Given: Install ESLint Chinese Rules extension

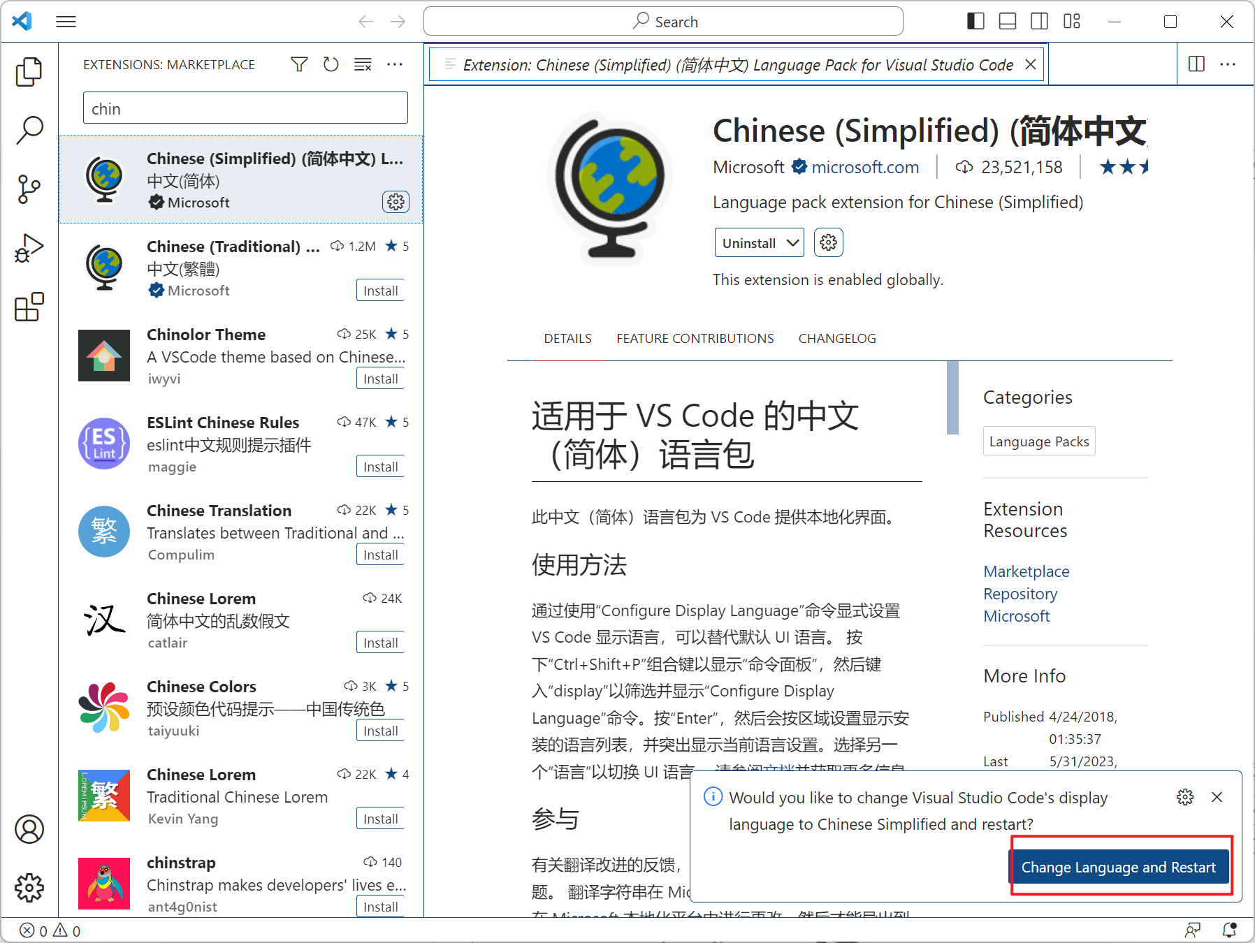Looking at the screenshot, I should pos(380,467).
